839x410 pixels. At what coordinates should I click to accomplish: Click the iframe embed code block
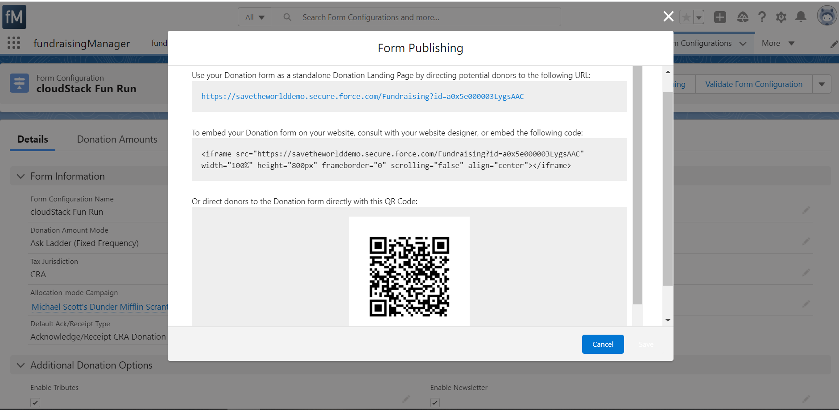(x=409, y=160)
